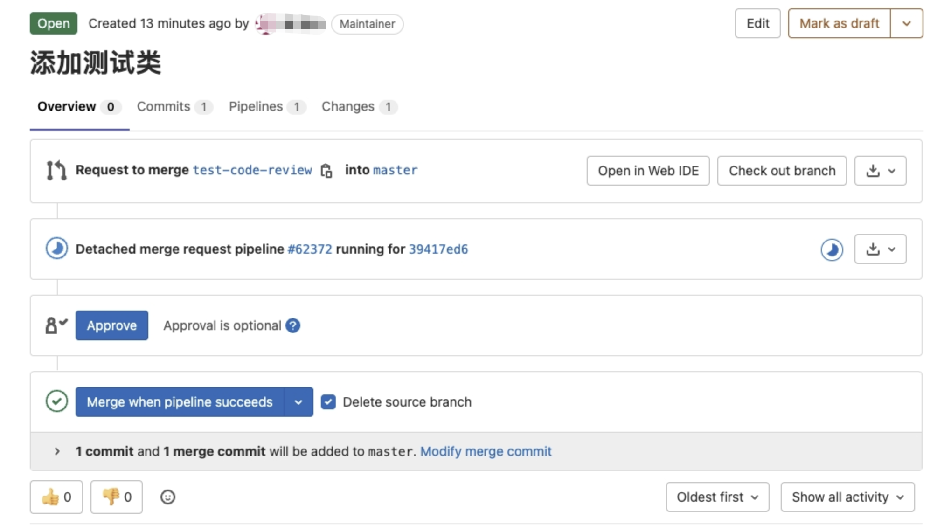944x525 pixels.
Task: Click the Approve button
Action: click(x=112, y=325)
